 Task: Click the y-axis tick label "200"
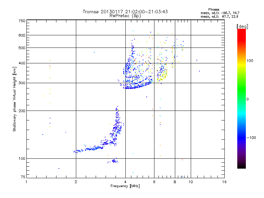(x=22, y=111)
